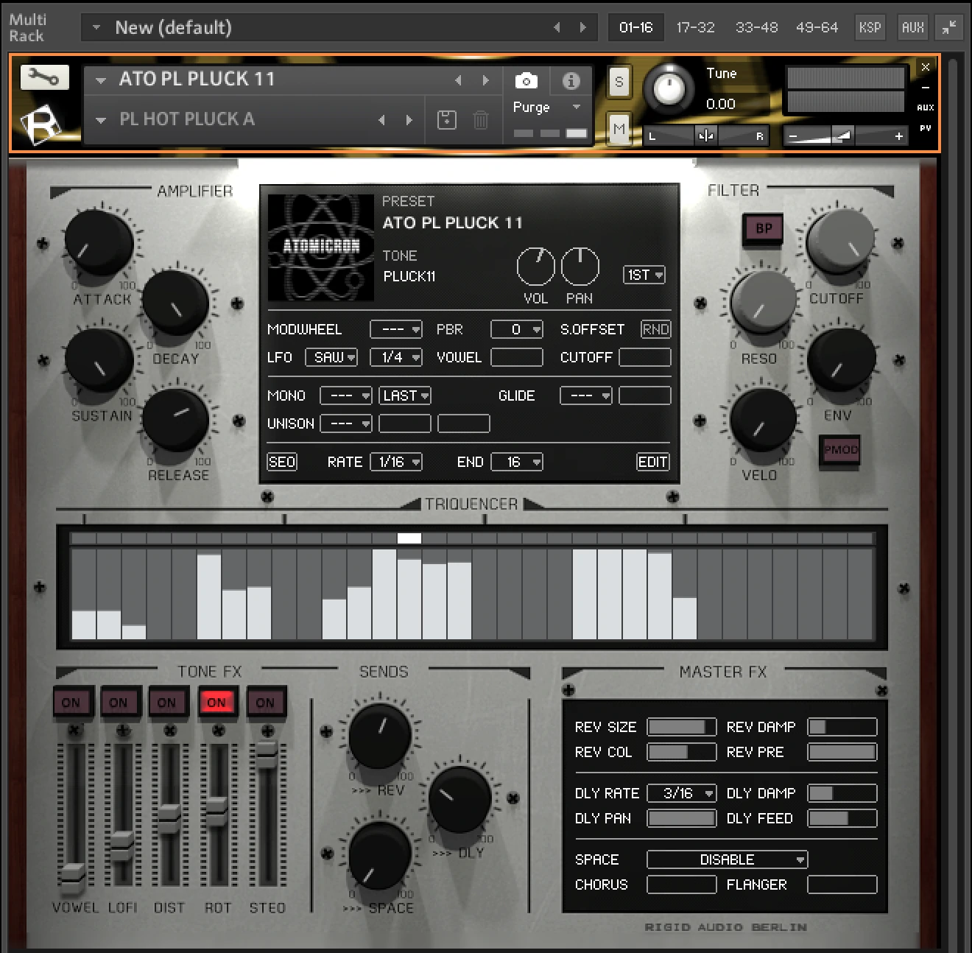Select previous snapshot of PL HOT PLUCK A
Screen dimensions: 972x953
(381, 119)
